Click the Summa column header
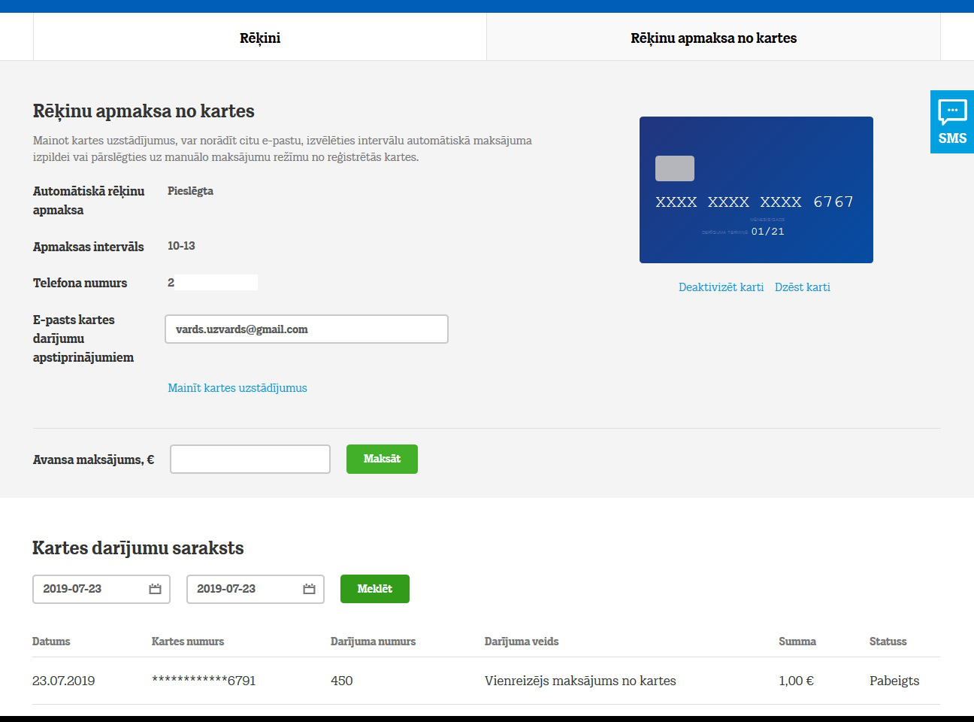 797,642
